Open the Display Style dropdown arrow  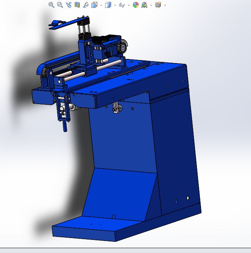[115, 5]
